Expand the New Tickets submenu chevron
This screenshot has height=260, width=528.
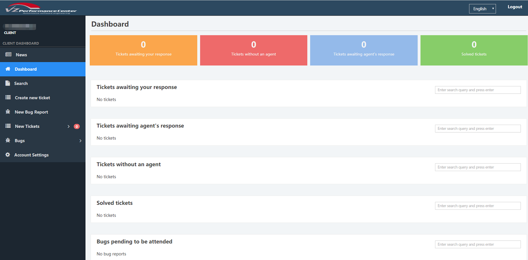[x=69, y=127]
